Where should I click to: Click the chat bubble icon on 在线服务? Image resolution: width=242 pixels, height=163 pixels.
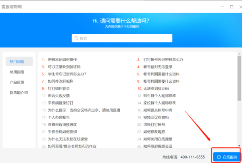[x=219, y=157]
